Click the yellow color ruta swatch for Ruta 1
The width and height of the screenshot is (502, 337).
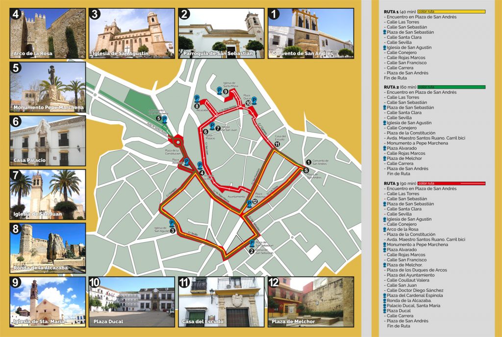pos(452,11)
